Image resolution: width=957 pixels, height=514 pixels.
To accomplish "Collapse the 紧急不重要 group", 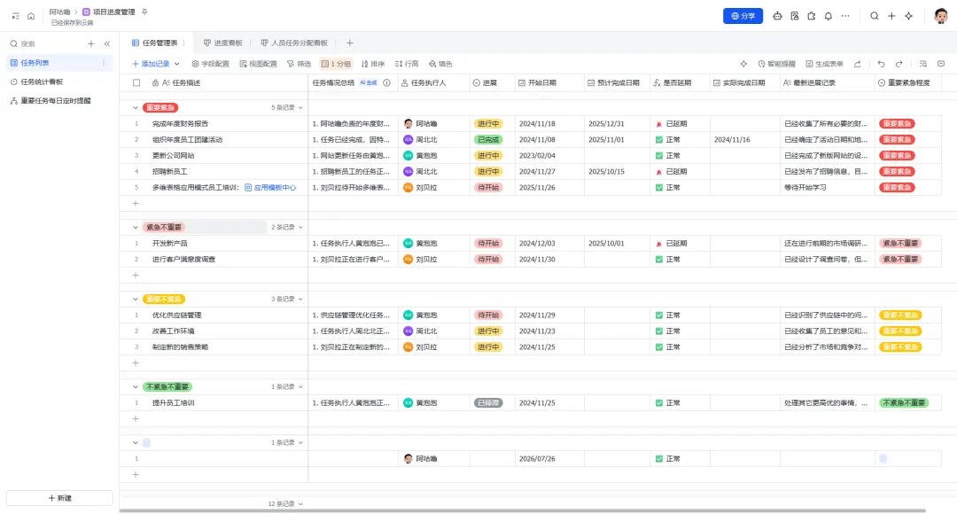I will point(136,227).
